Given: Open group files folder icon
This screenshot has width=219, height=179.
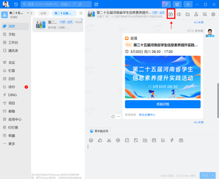Looking at the screenshot, I should [187, 14].
